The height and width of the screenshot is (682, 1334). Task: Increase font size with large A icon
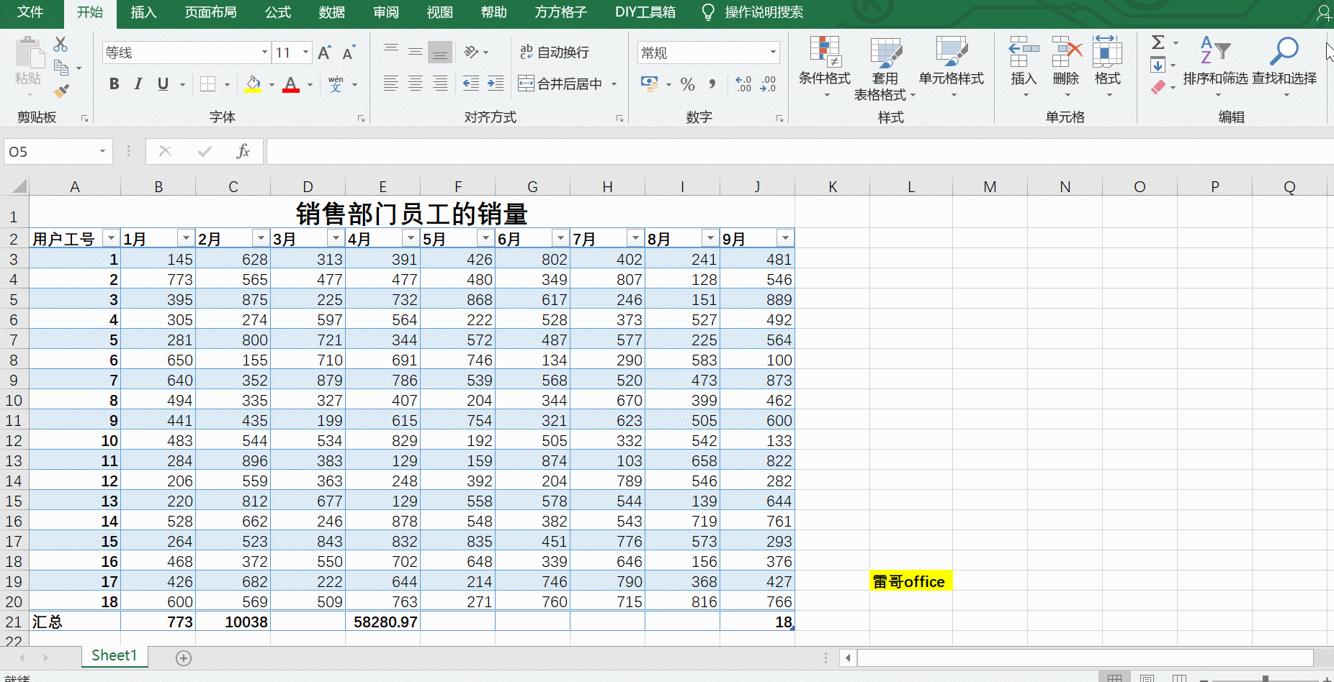tap(324, 53)
